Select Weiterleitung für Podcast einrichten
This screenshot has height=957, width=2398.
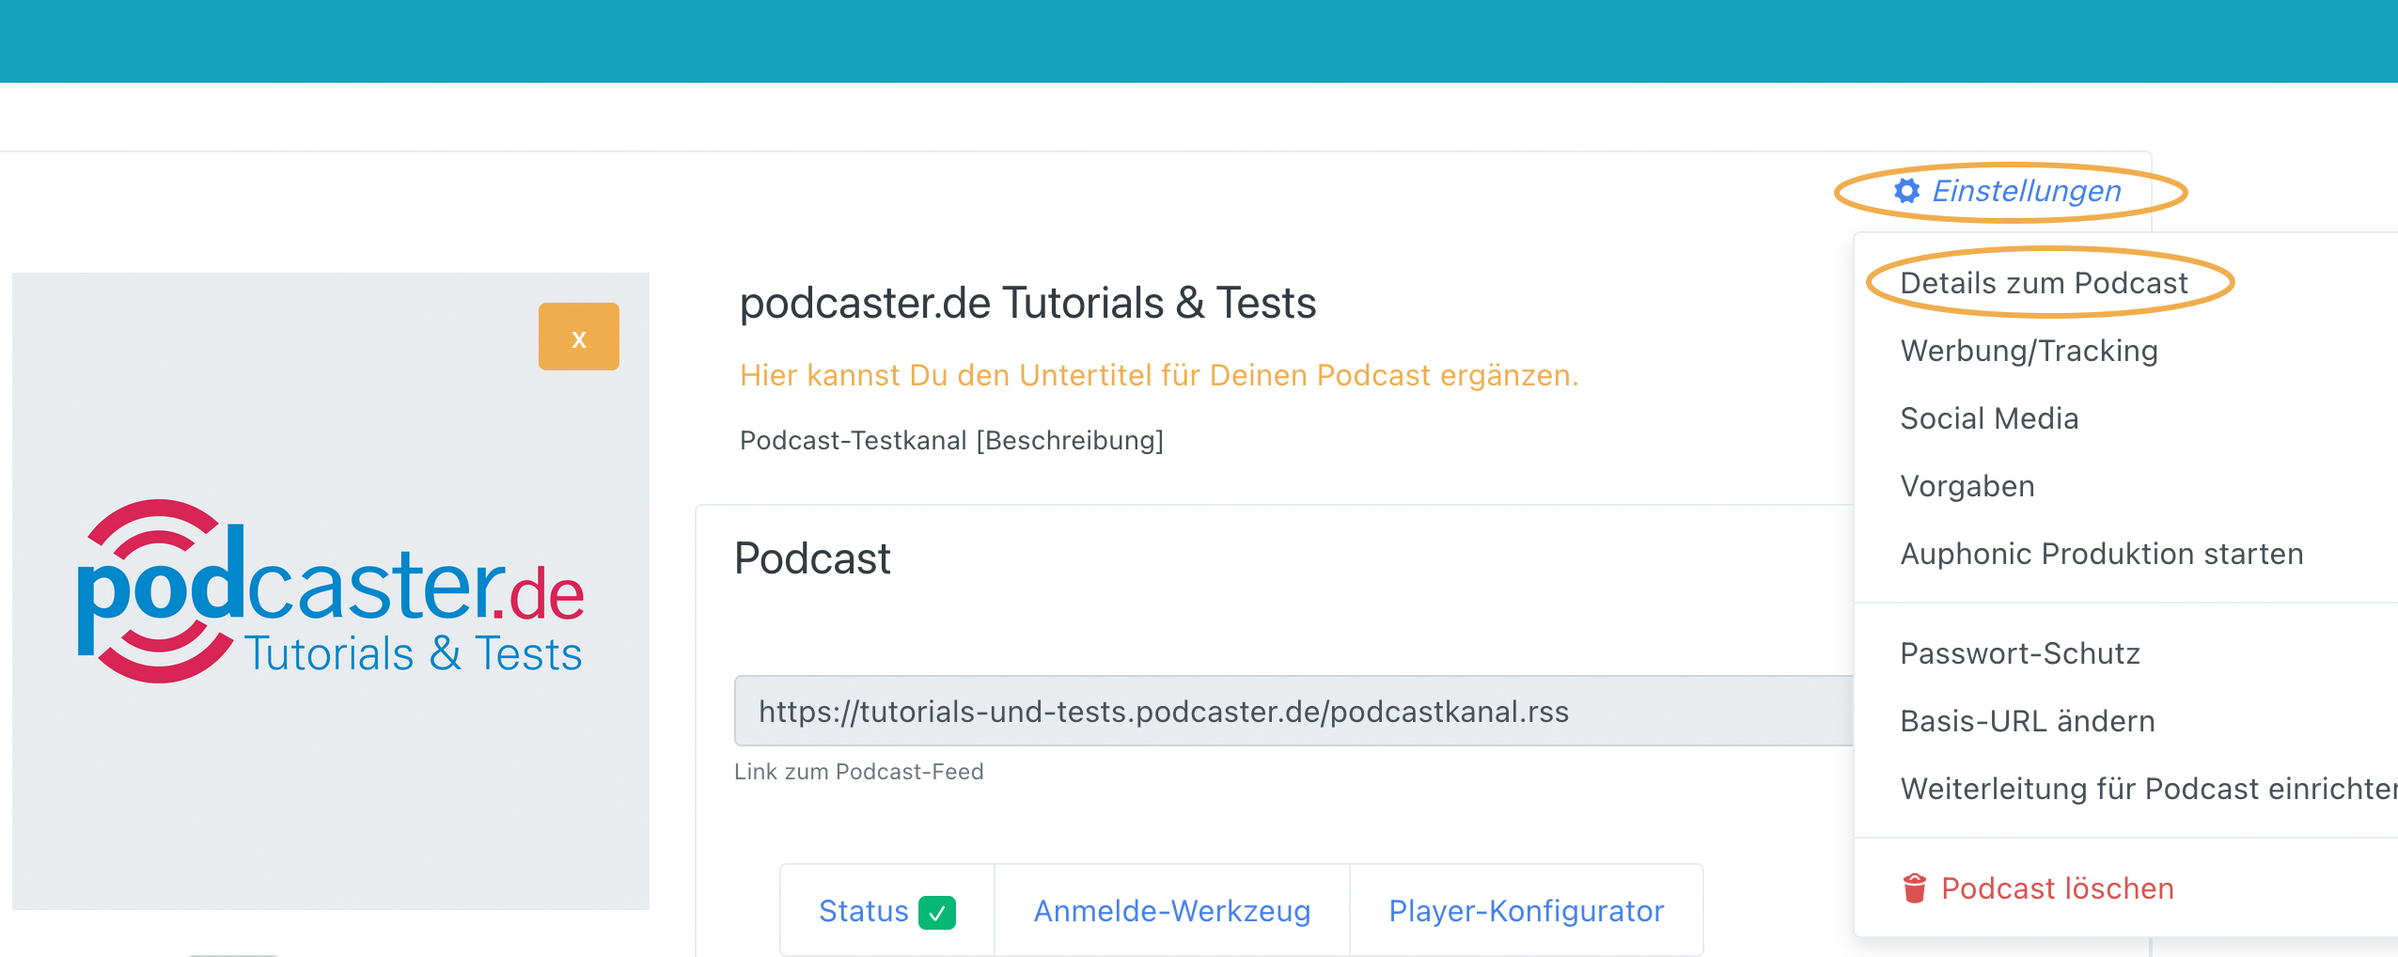point(2149,789)
